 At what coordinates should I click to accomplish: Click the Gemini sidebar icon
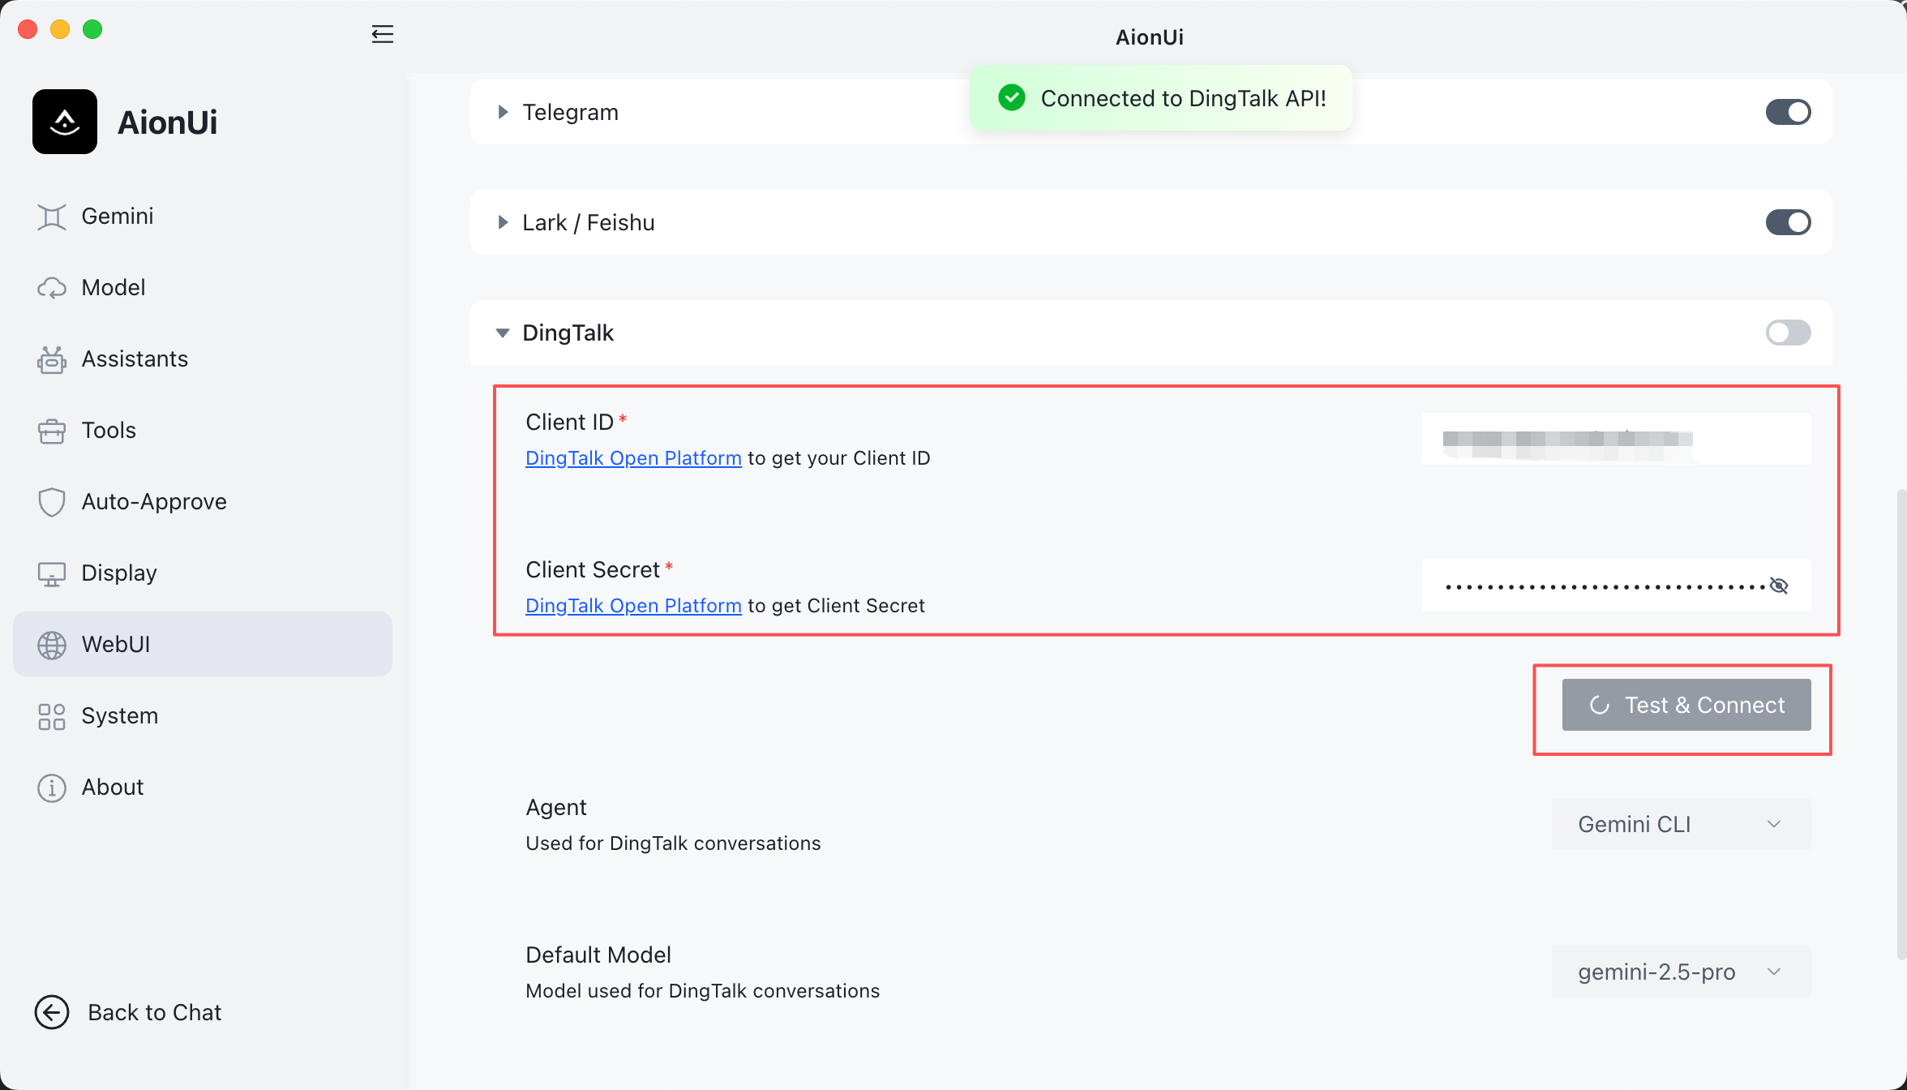point(52,217)
